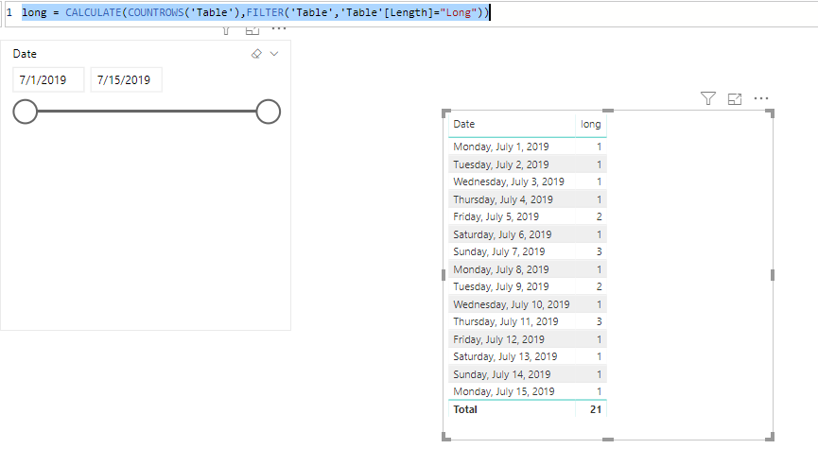Click the table's left-middle resize handle

click(444, 275)
